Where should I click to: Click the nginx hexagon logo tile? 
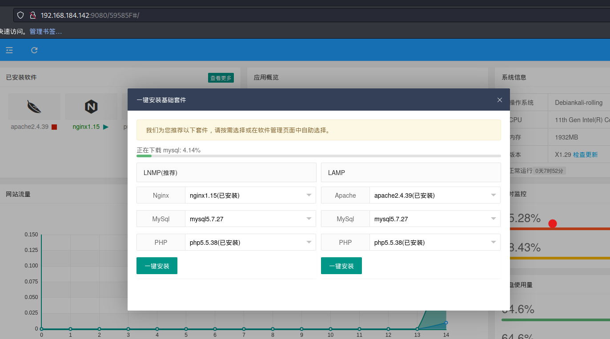click(x=91, y=107)
